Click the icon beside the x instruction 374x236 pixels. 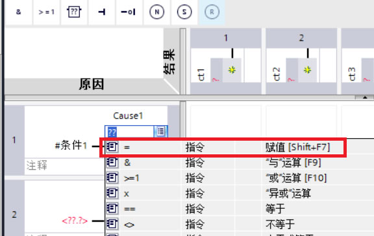pyautogui.click(x=112, y=193)
